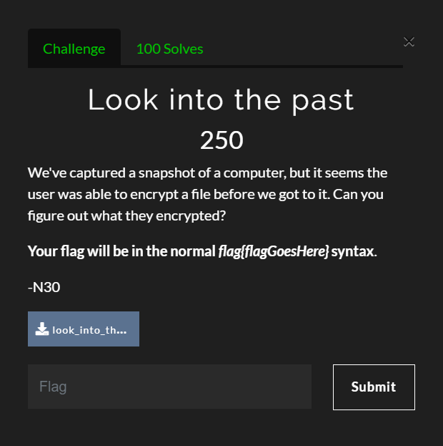
Task: Click the word "Solves" in the second tab
Action: pos(184,49)
